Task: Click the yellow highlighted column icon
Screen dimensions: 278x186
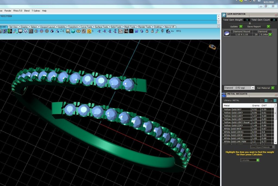Action: click(89, 31)
